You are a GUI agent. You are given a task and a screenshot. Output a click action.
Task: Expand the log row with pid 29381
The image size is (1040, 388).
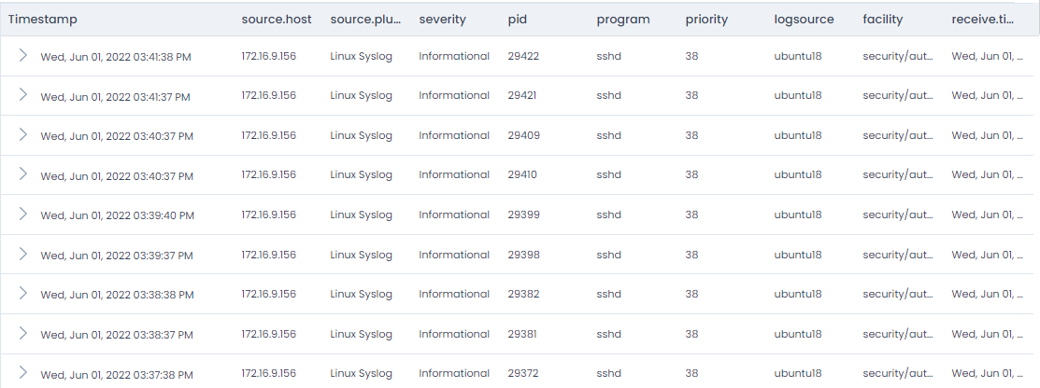[23, 333]
